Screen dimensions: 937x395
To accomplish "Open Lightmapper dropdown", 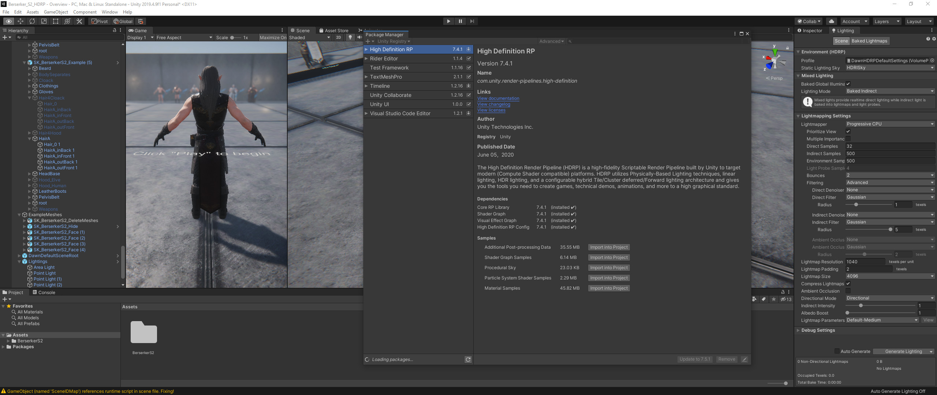I will pos(890,124).
